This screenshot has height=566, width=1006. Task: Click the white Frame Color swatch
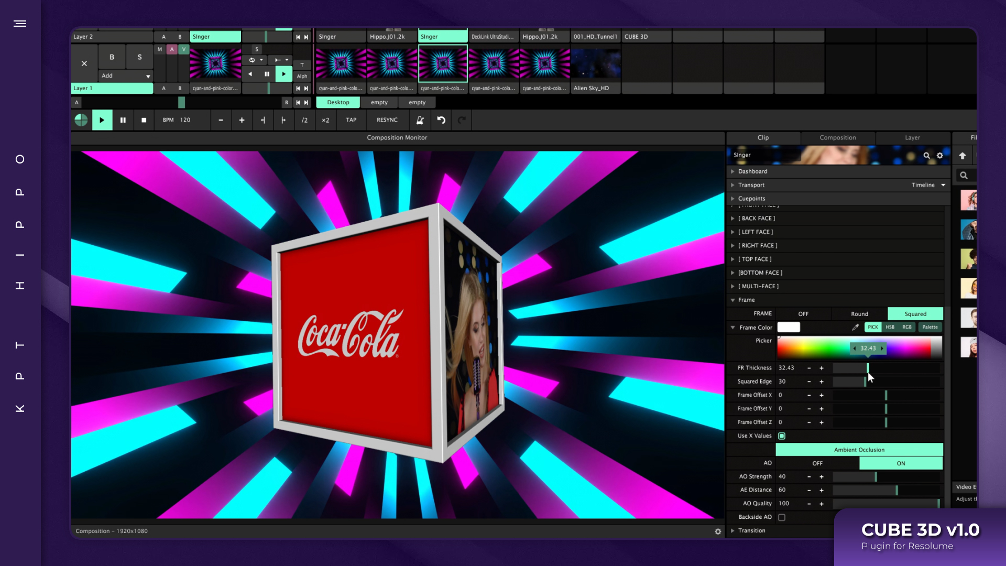tap(789, 328)
